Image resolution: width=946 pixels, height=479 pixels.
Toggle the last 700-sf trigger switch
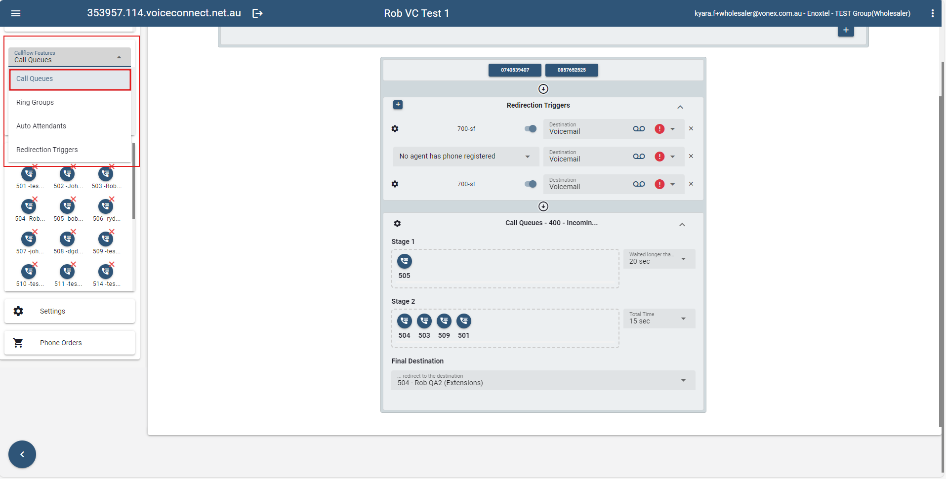tap(531, 184)
